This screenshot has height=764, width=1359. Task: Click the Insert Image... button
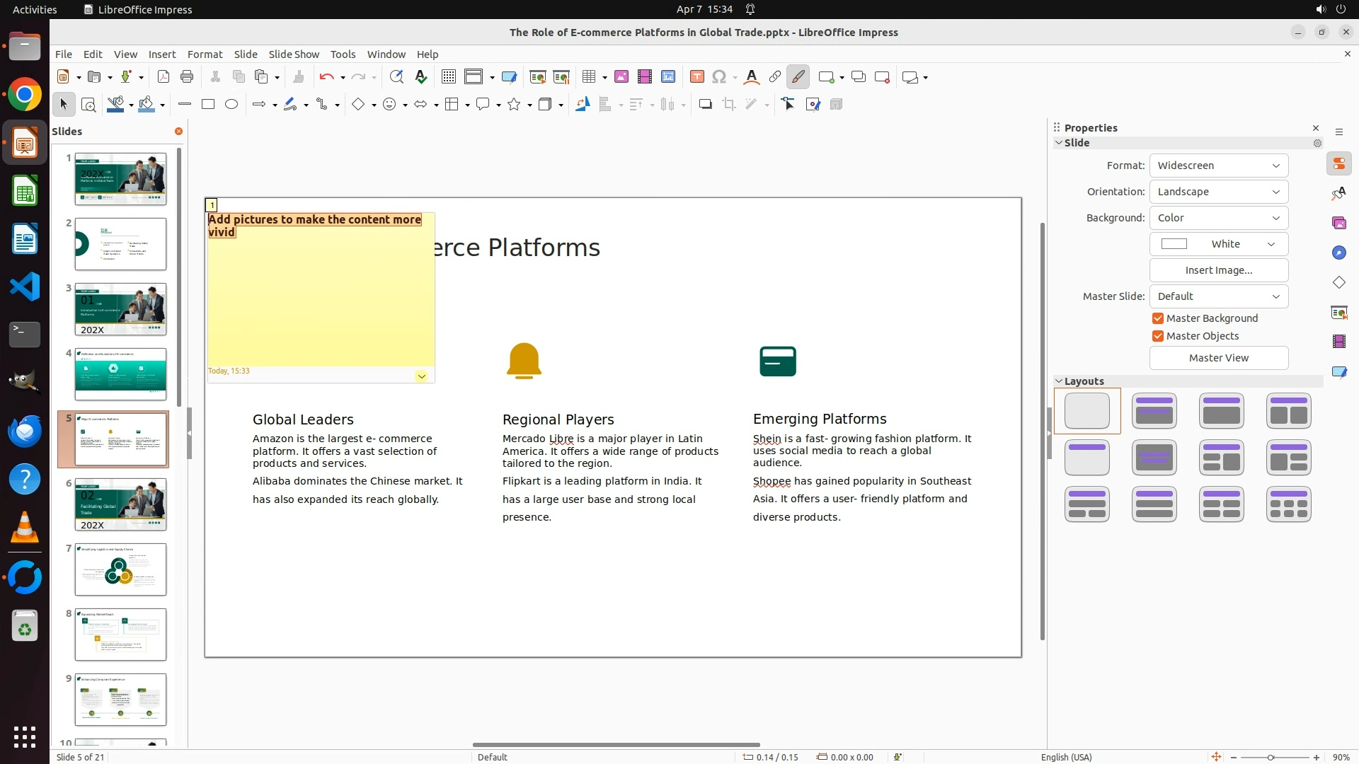[1218, 270]
